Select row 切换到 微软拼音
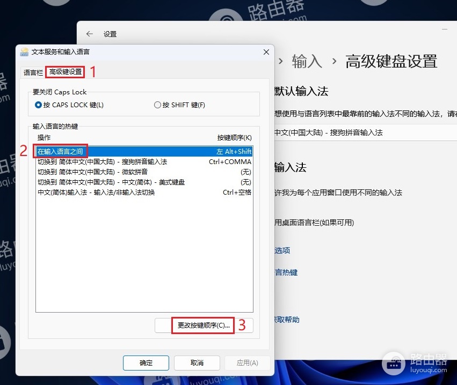This screenshot has width=457, height=385. (x=144, y=172)
